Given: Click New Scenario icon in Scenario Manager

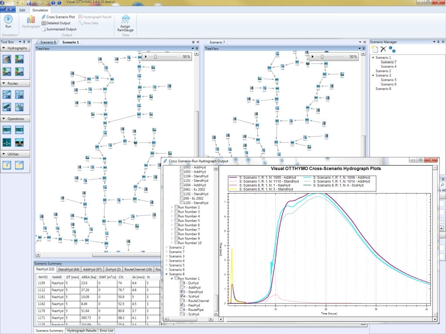Looking at the screenshot, I should pyautogui.click(x=375, y=50).
